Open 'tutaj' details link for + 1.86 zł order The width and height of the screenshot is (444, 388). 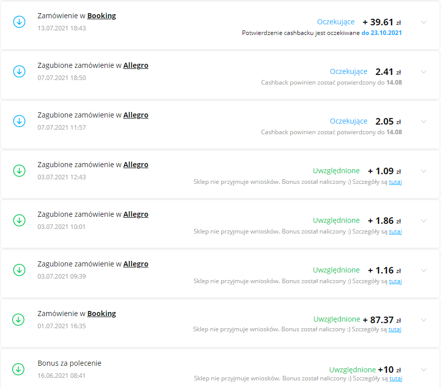click(395, 231)
